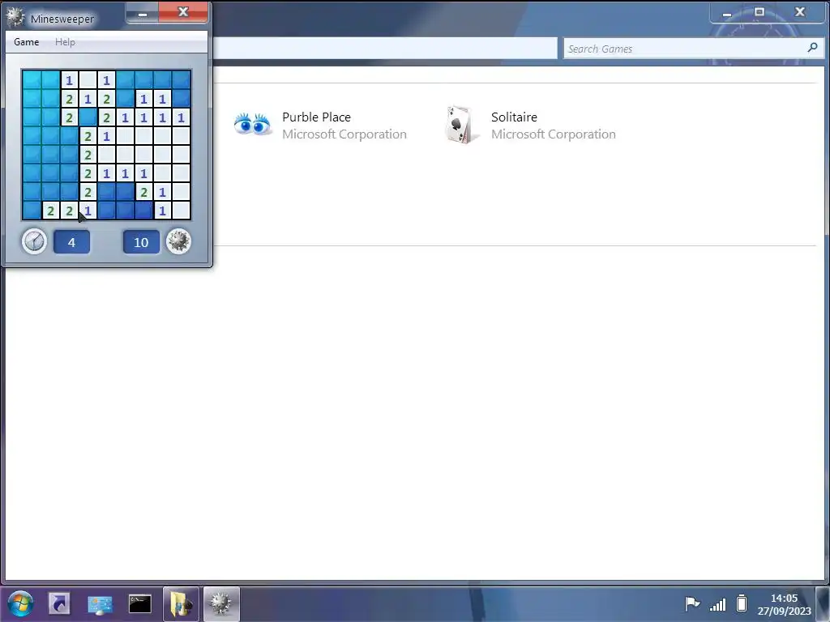
Task: Maximize the Games Explorer window
Action: 759,12
